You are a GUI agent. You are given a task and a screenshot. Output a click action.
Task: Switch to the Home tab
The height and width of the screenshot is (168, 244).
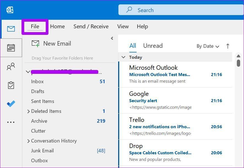[58, 27]
